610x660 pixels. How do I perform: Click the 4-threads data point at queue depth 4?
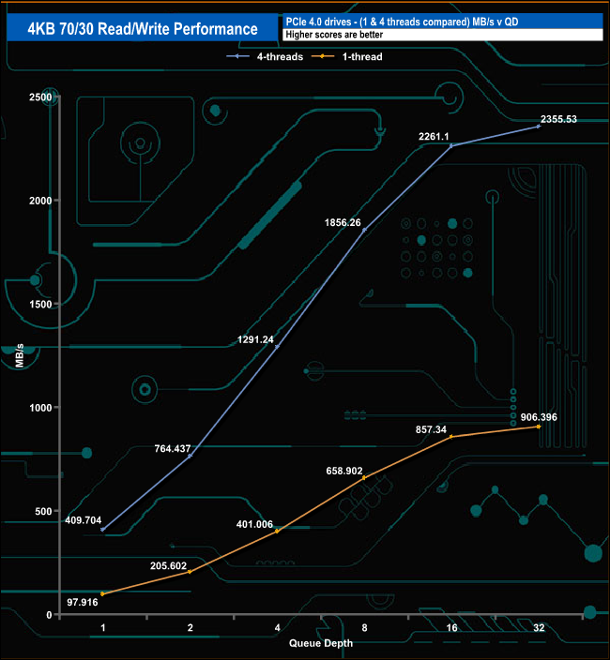277,347
